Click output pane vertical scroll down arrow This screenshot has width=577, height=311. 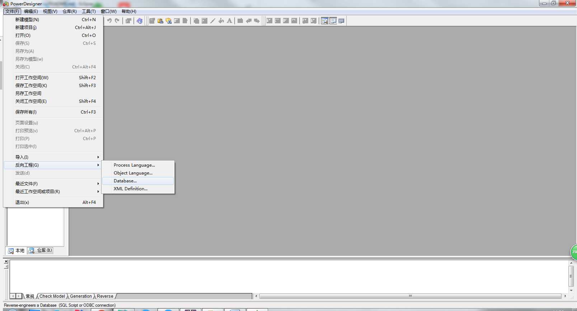571,291
